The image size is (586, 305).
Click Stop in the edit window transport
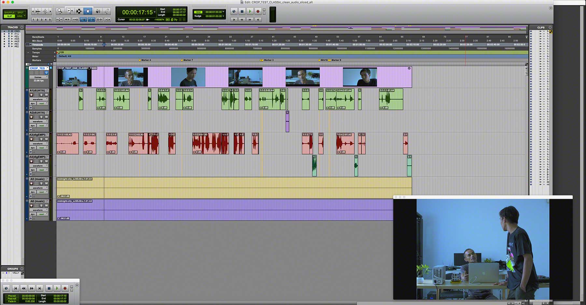pyautogui.click(x=242, y=11)
